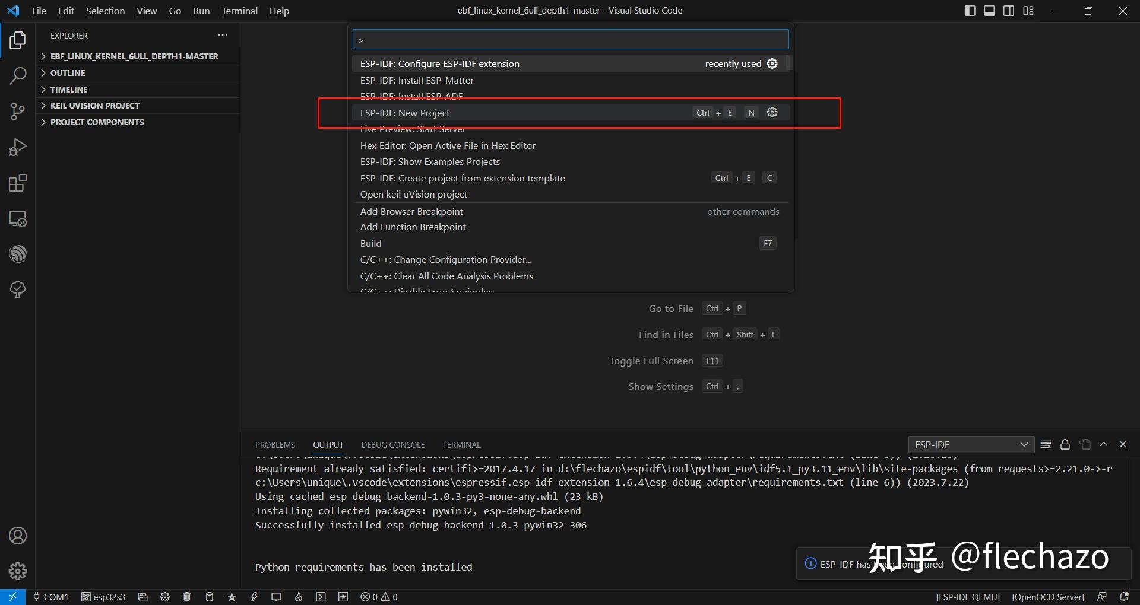Open the notifications bell in status bar
Screen dimensions: 1140x605
click(x=1124, y=597)
